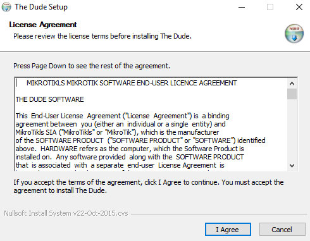The height and width of the screenshot is (241, 310).
Task: Click the 'above. HARDWARE refers' license line
Action: pyautogui.click(x=130, y=149)
